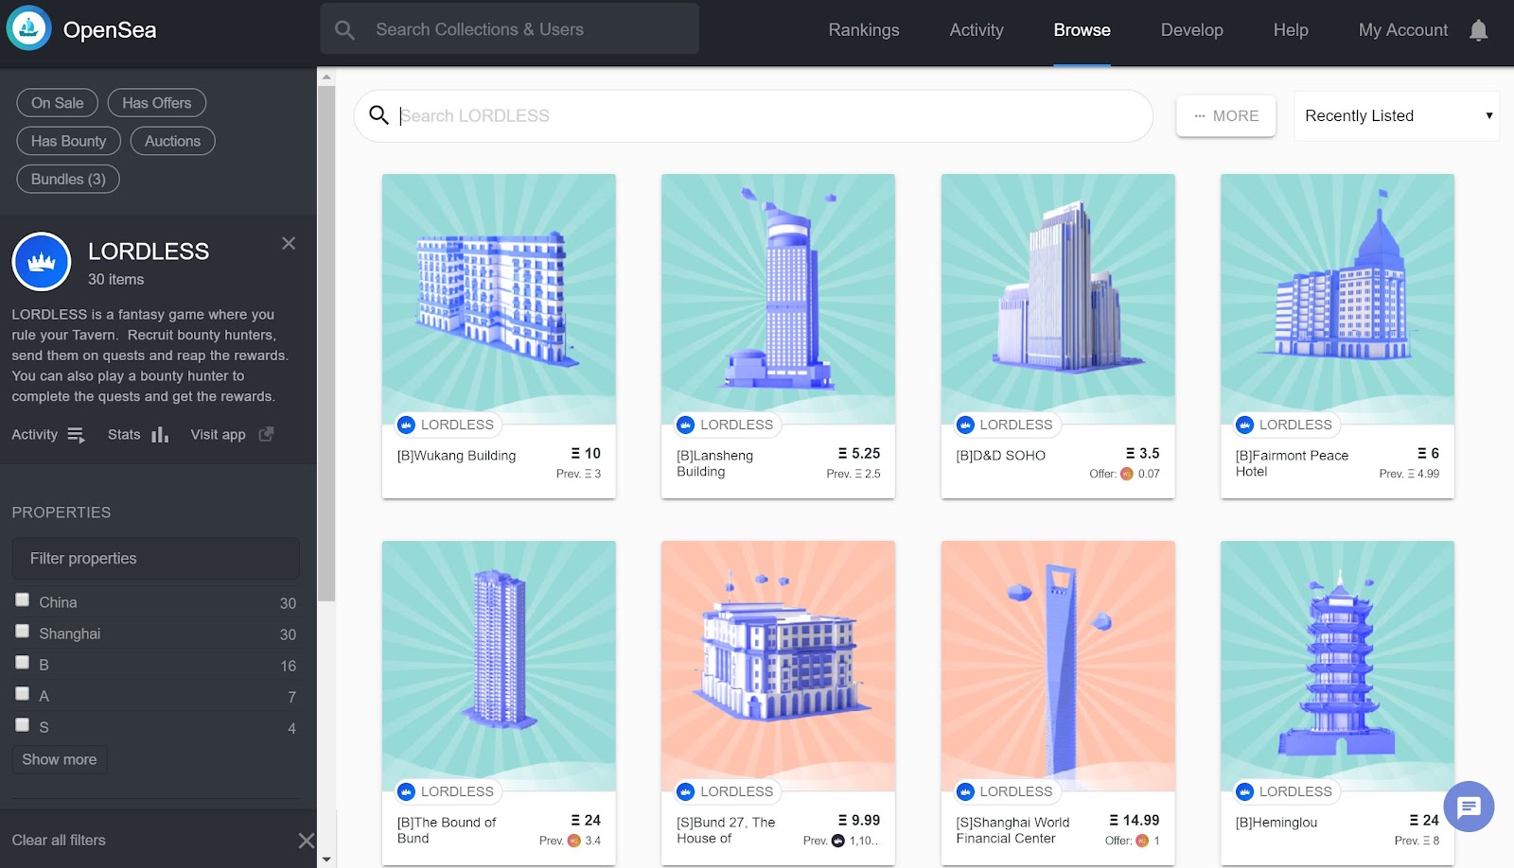The height and width of the screenshot is (868, 1514).
Task: Click LORDLESS badge icon on D&D SOHO card
Action: pyautogui.click(x=965, y=425)
